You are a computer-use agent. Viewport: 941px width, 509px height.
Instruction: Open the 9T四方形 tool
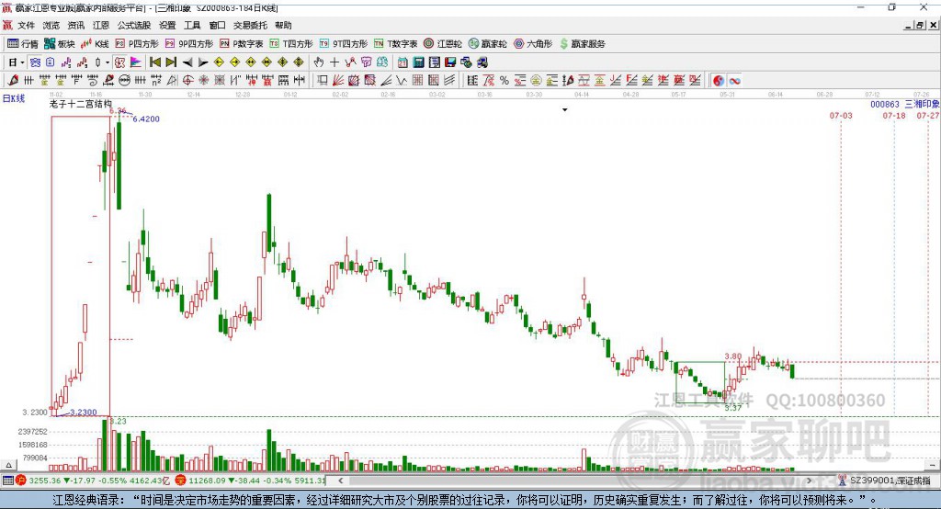tap(344, 44)
